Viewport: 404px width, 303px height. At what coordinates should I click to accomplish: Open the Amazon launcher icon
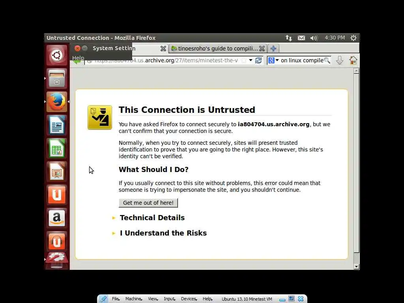click(x=57, y=218)
